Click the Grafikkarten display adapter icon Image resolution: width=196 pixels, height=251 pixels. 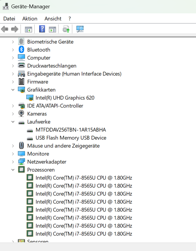pos(21,90)
